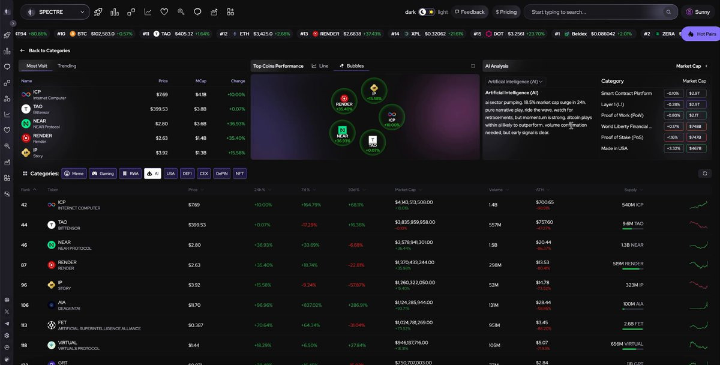
Task: Click the connected squares icon in top toolbar
Action: point(131,12)
